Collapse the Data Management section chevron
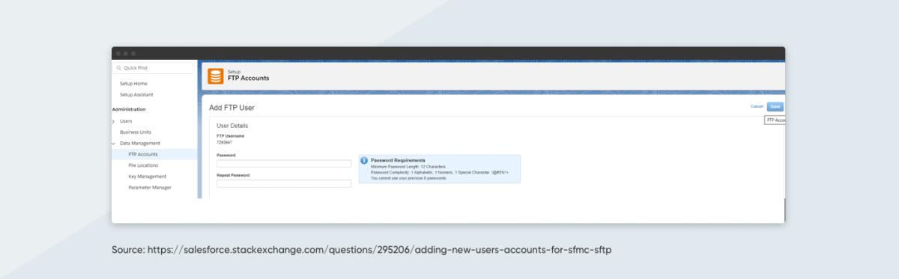The width and height of the screenshot is (899, 279). tap(114, 143)
